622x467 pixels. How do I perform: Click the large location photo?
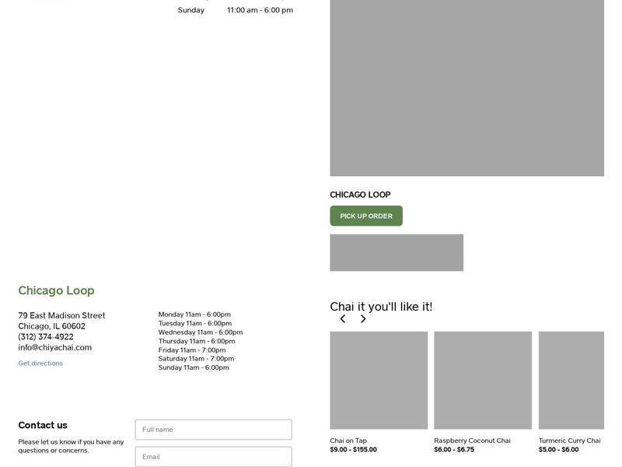point(466,86)
